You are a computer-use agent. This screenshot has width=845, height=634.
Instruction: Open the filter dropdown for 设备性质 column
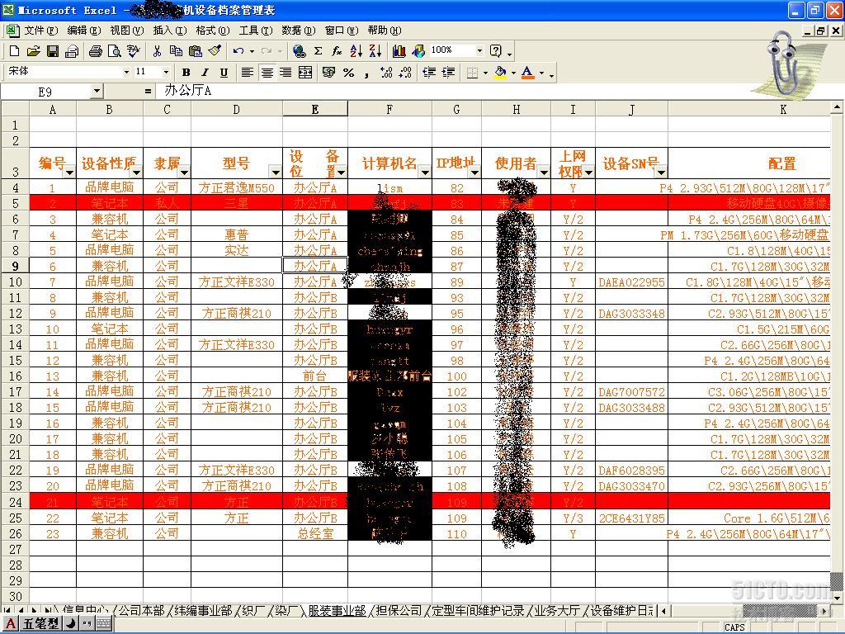[136, 173]
